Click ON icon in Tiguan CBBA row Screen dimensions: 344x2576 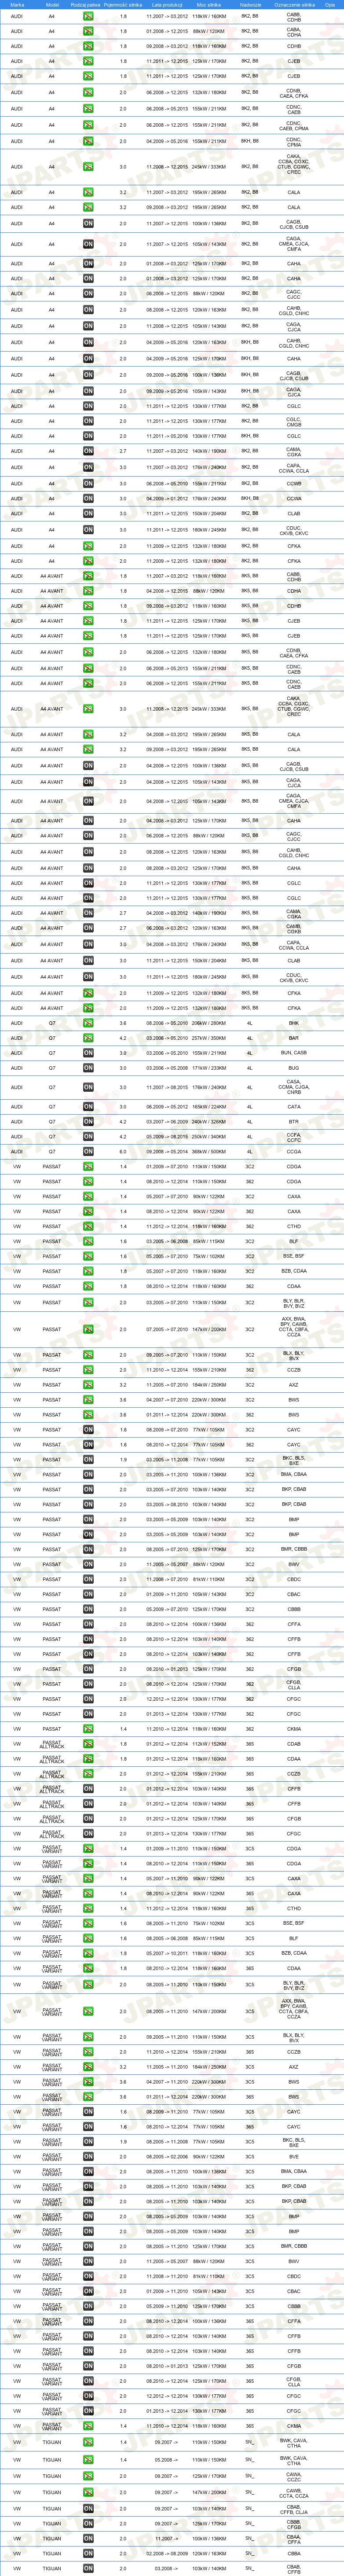pyautogui.click(x=88, y=2553)
